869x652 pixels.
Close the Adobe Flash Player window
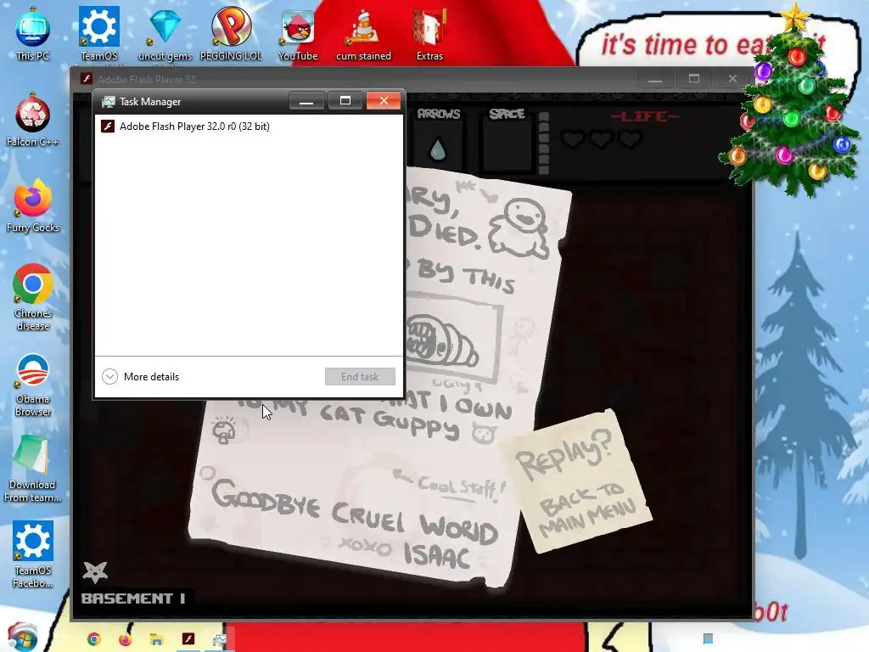[732, 79]
